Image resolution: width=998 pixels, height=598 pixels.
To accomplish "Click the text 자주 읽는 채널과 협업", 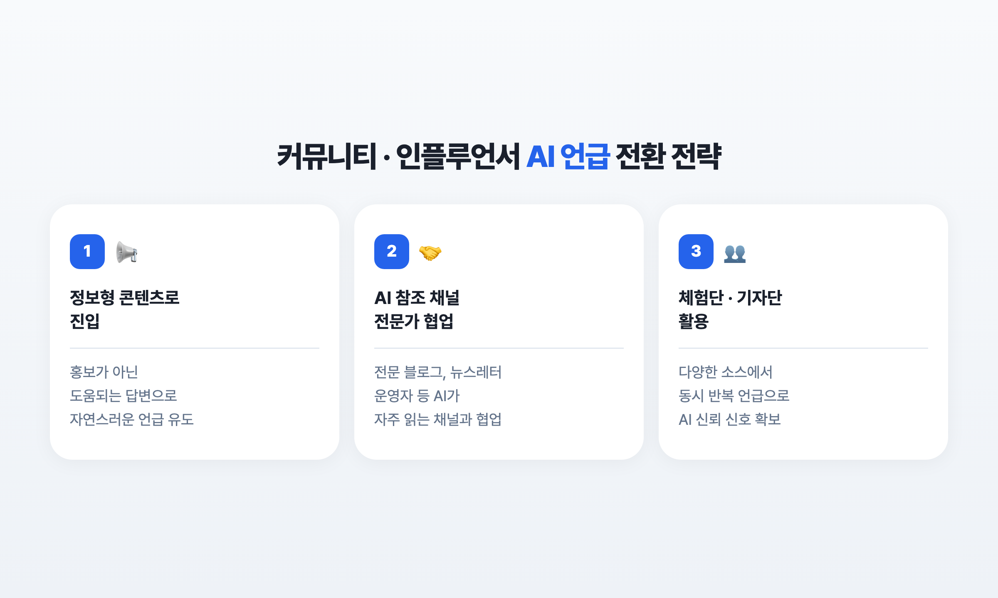I will pyautogui.click(x=438, y=419).
